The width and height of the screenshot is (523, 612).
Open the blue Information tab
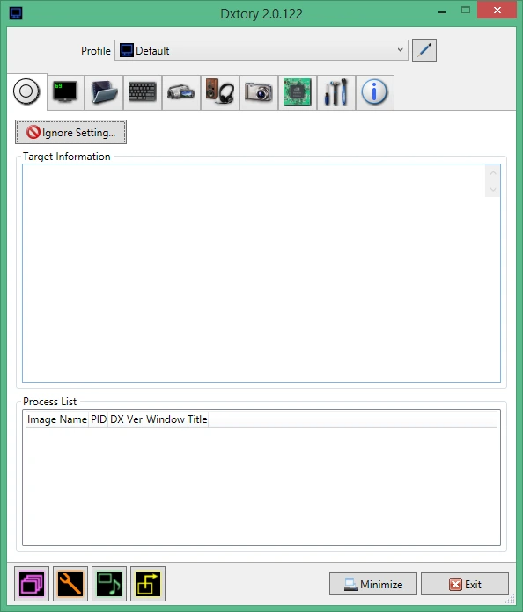374,92
